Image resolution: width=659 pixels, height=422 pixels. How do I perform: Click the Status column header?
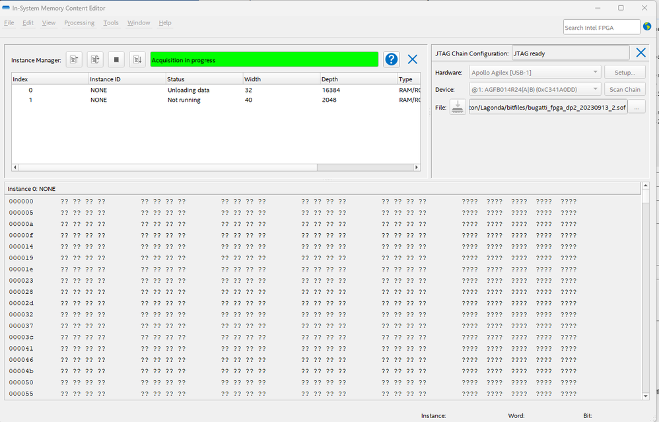pyautogui.click(x=204, y=79)
